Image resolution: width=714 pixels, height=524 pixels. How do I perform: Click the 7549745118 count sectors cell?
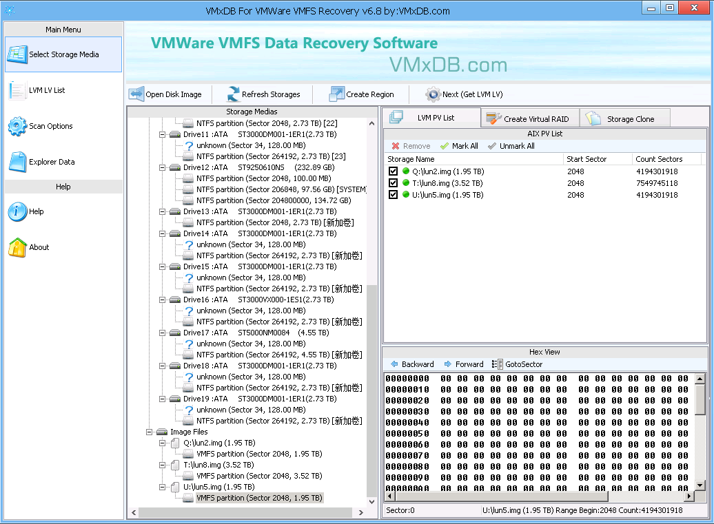657,183
